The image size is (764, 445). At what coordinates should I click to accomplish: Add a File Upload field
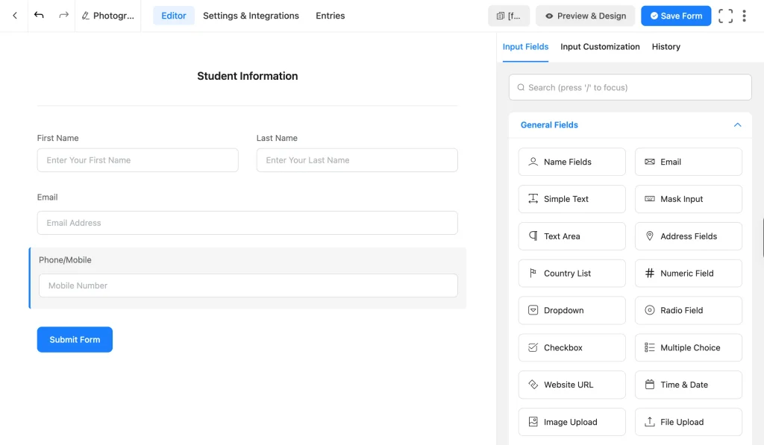point(688,422)
